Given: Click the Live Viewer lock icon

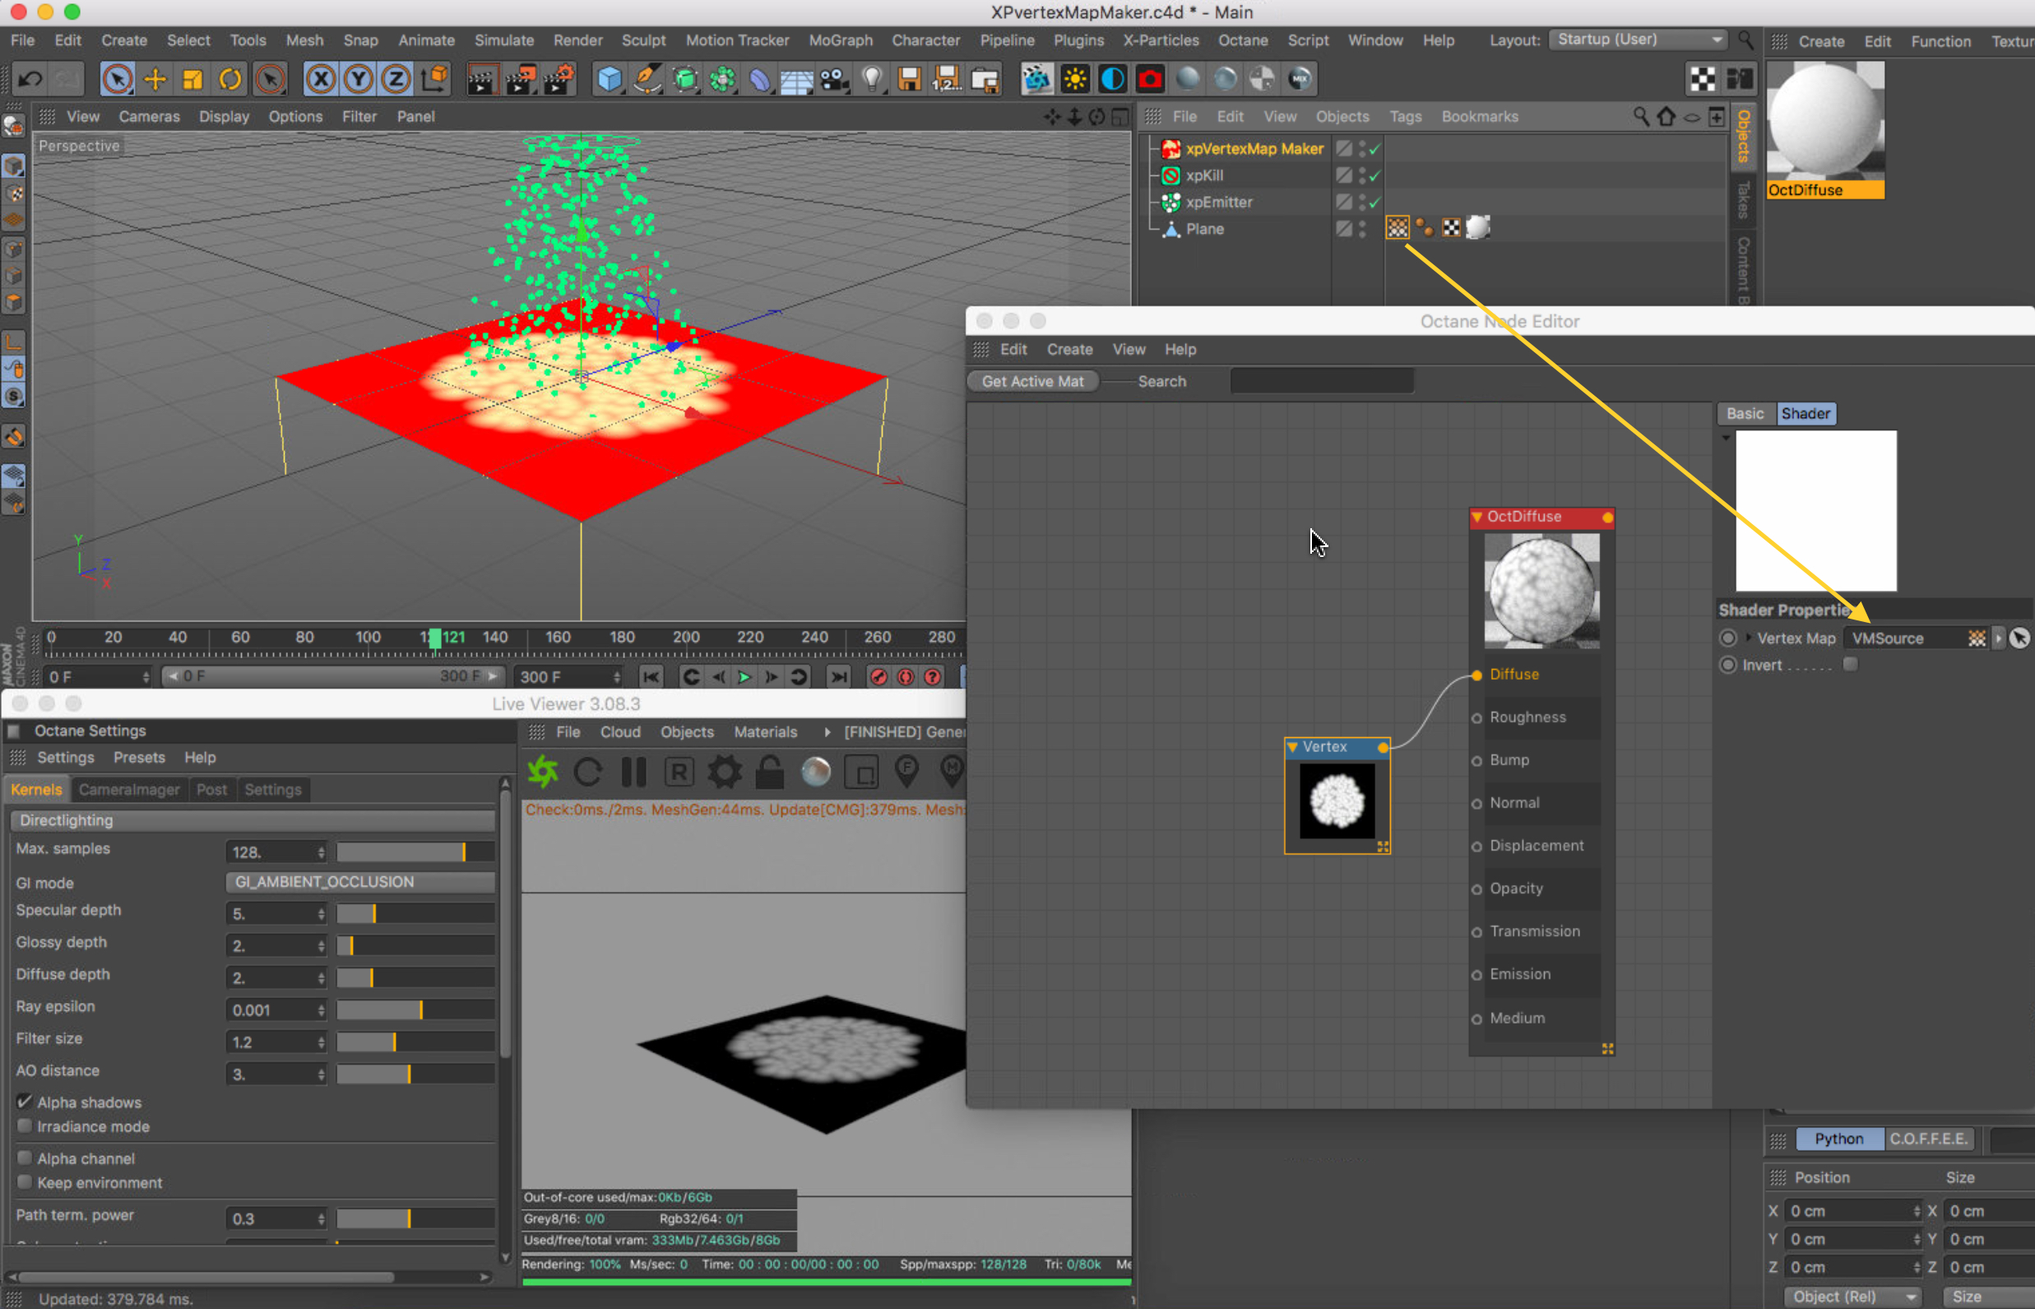Looking at the screenshot, I should pos(770,772).
